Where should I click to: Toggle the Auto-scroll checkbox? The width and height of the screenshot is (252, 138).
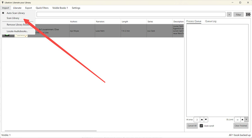201,126
